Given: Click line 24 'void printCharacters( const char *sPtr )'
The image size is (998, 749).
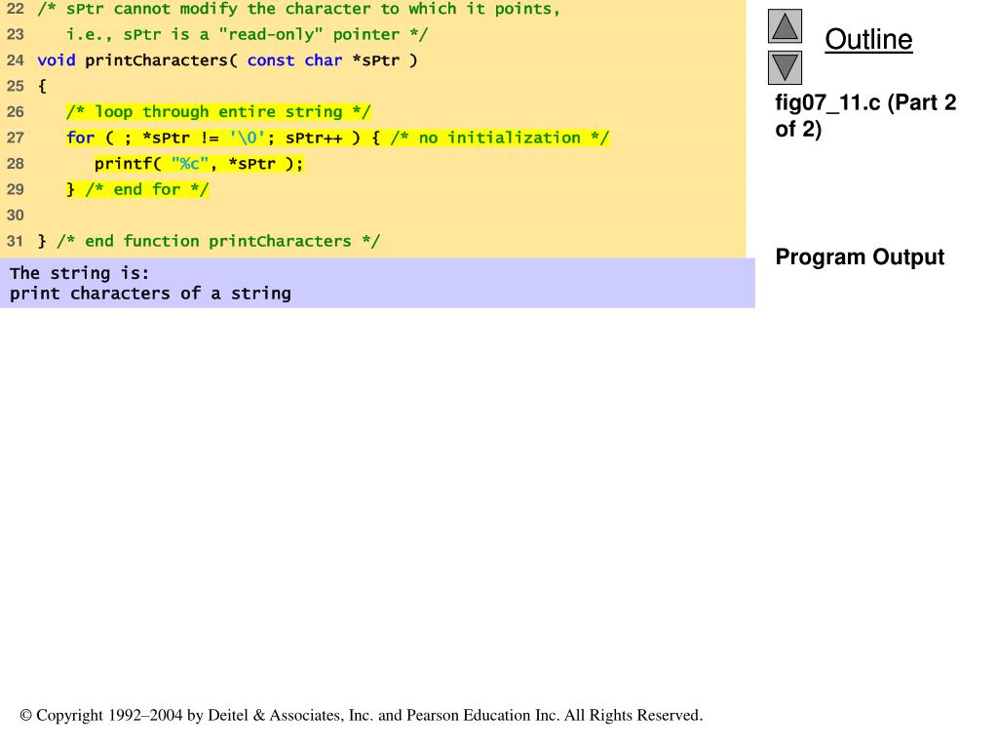Looking at the screenshot, I should 227,60.
